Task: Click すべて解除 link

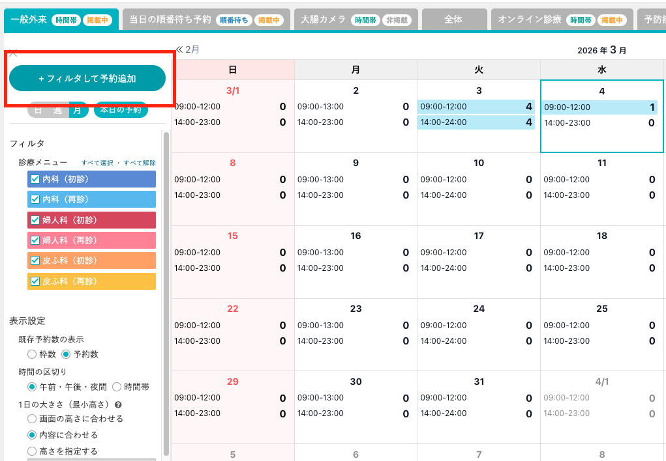Action: point(140,163)
